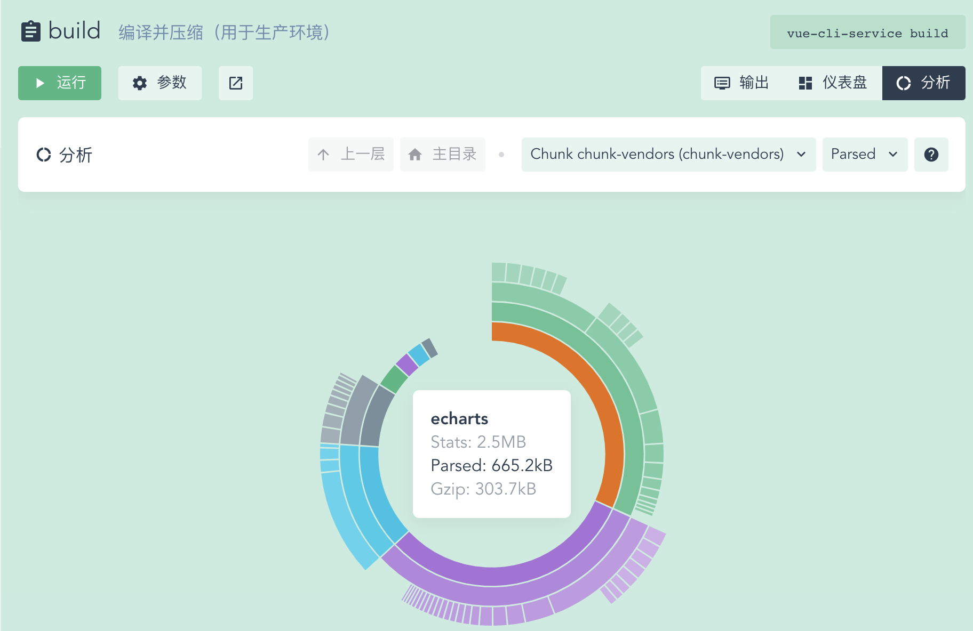This screenshot has width=973, height=631.
Task: Select the 分析 analyzer tab
Action: tap(924, 83)
